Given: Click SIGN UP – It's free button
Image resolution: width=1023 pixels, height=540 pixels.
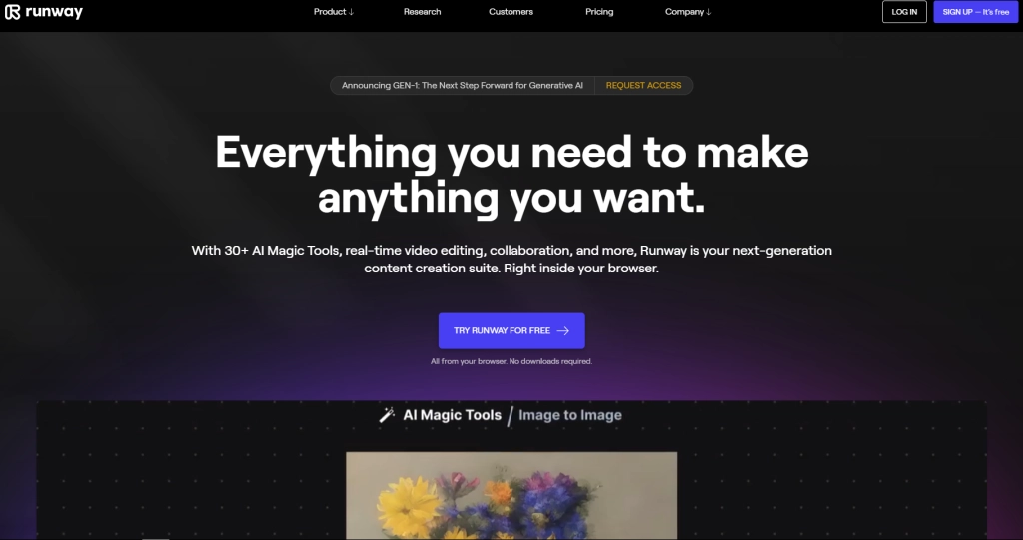Looking at the screenshot, I should click(x=976, y=12).
